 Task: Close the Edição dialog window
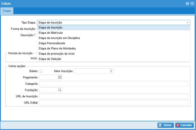pos(192,3)
